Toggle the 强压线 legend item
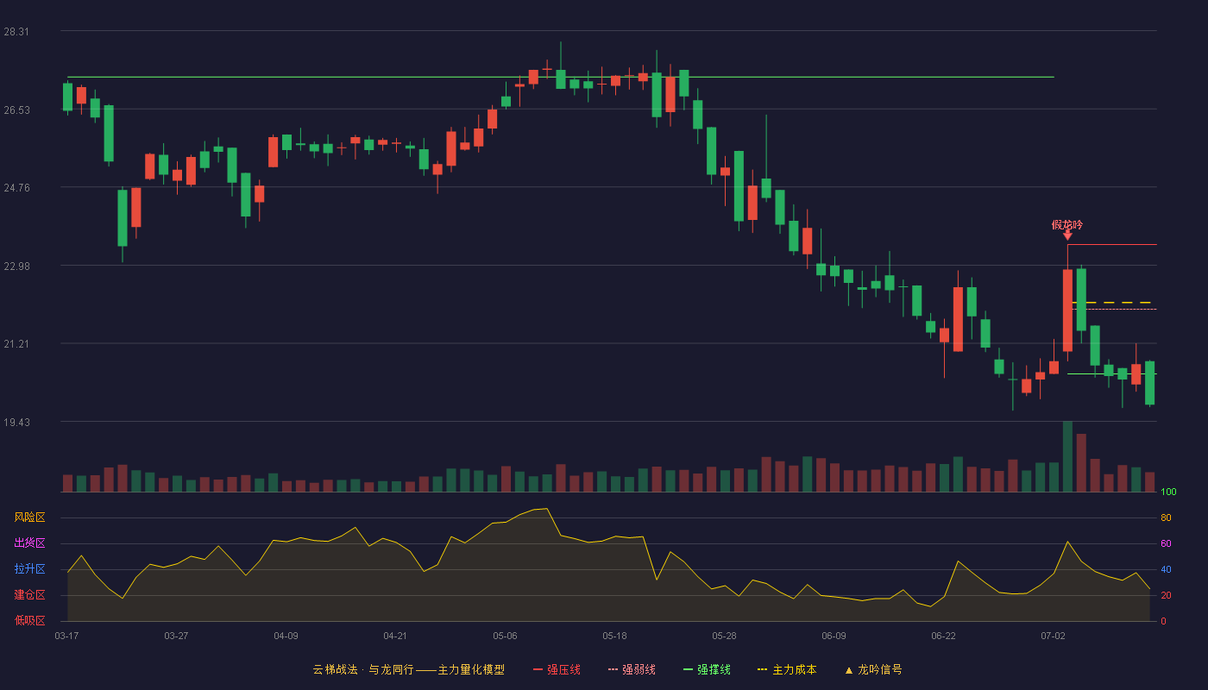The image size is (1208, 690). [557, 669]
